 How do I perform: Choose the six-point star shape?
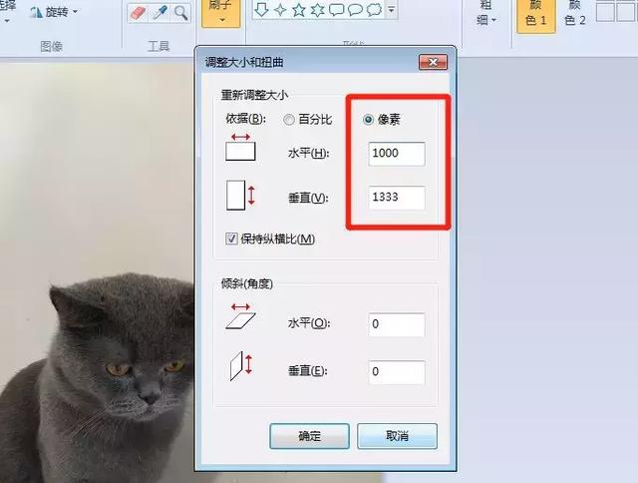(x=317, y=9)
